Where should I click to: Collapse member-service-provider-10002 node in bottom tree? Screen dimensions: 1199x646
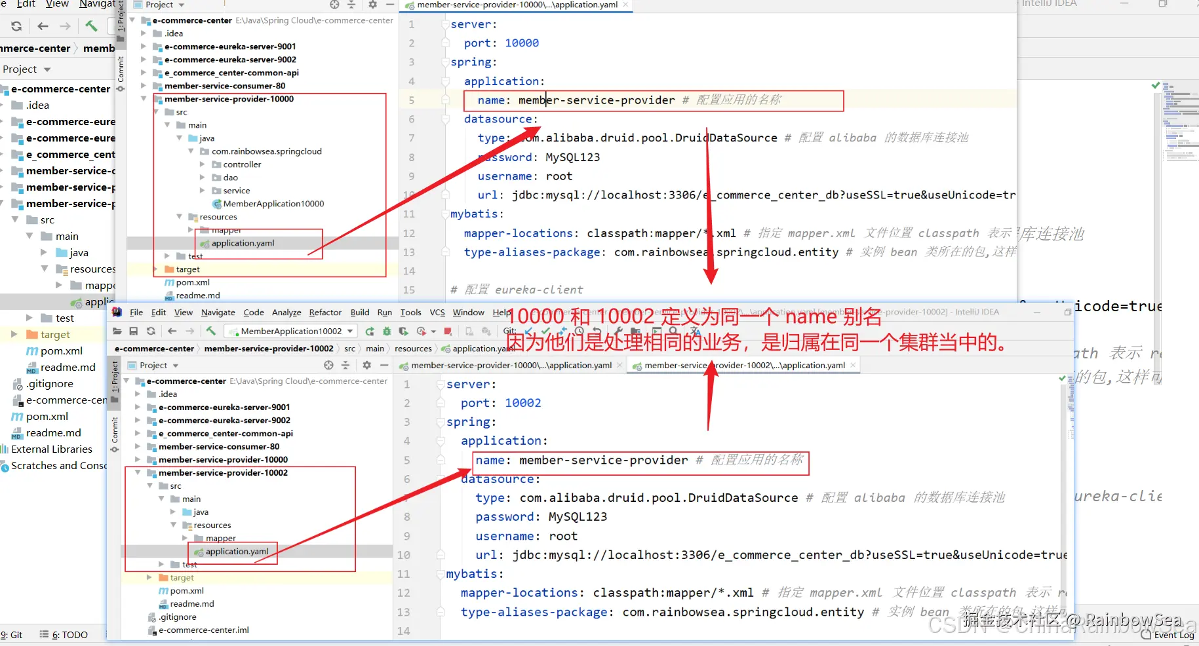(x=138, y=472)
